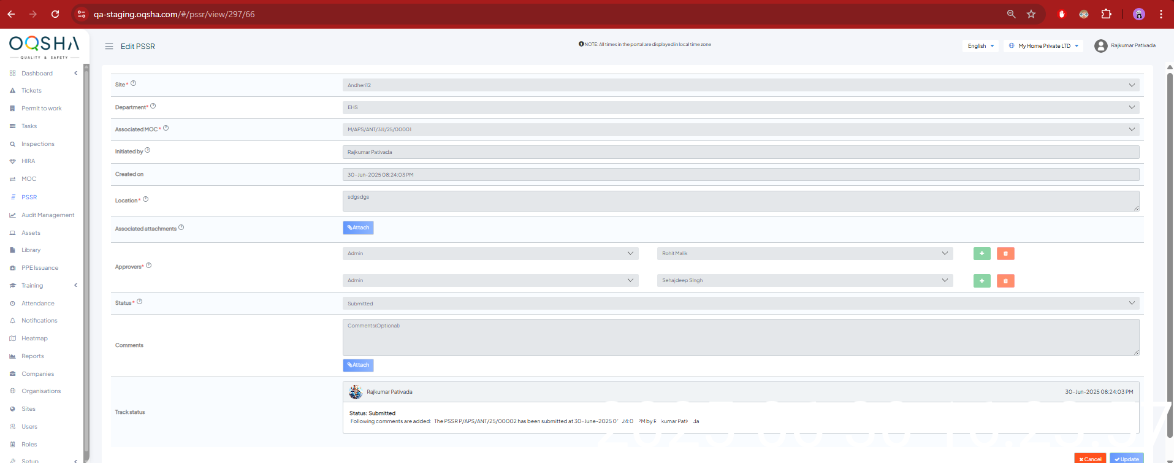Open the Status dropdown showing Submitted

(740, 304)
